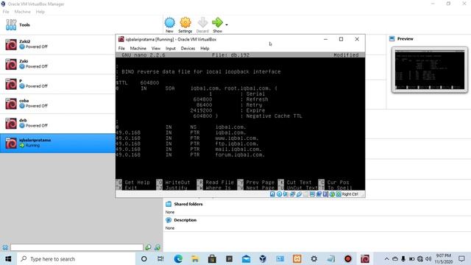Click the hard disk indicator in VM status bar
Screen dimensions: 471x265
272,194
